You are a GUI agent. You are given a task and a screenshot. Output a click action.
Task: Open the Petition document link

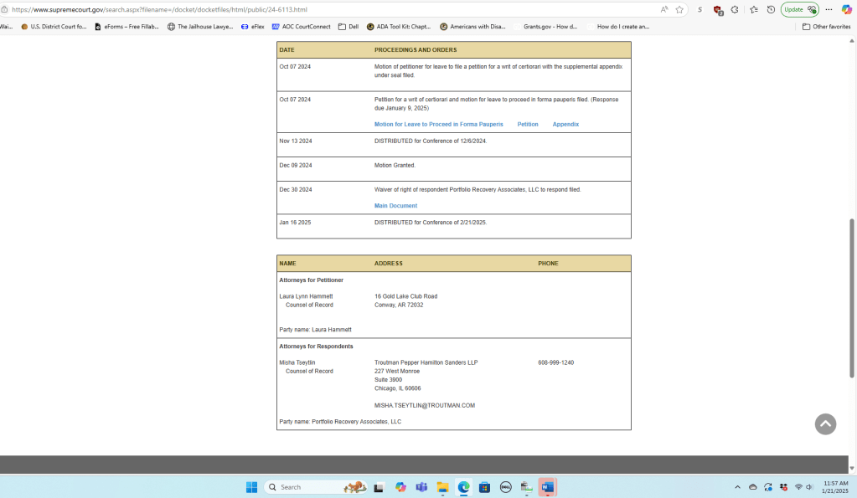(528, 124)
